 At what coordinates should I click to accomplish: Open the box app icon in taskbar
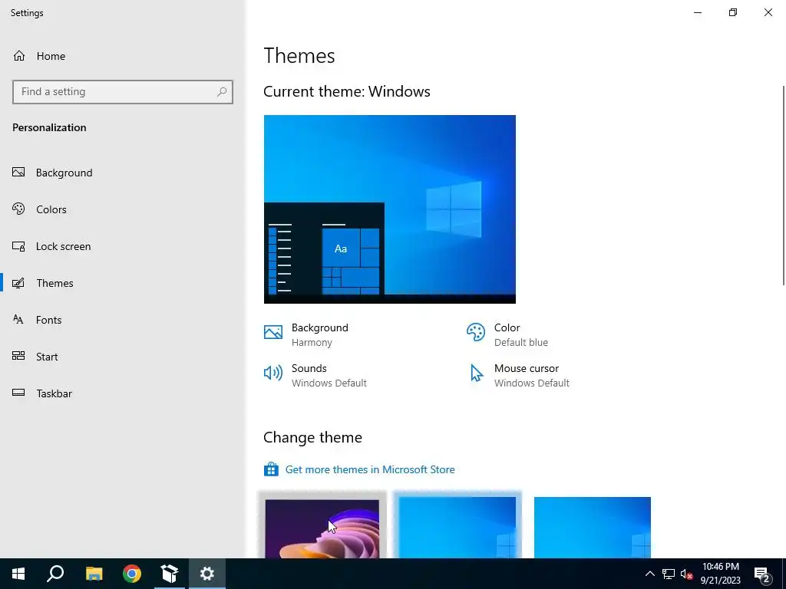coord(170,574)
